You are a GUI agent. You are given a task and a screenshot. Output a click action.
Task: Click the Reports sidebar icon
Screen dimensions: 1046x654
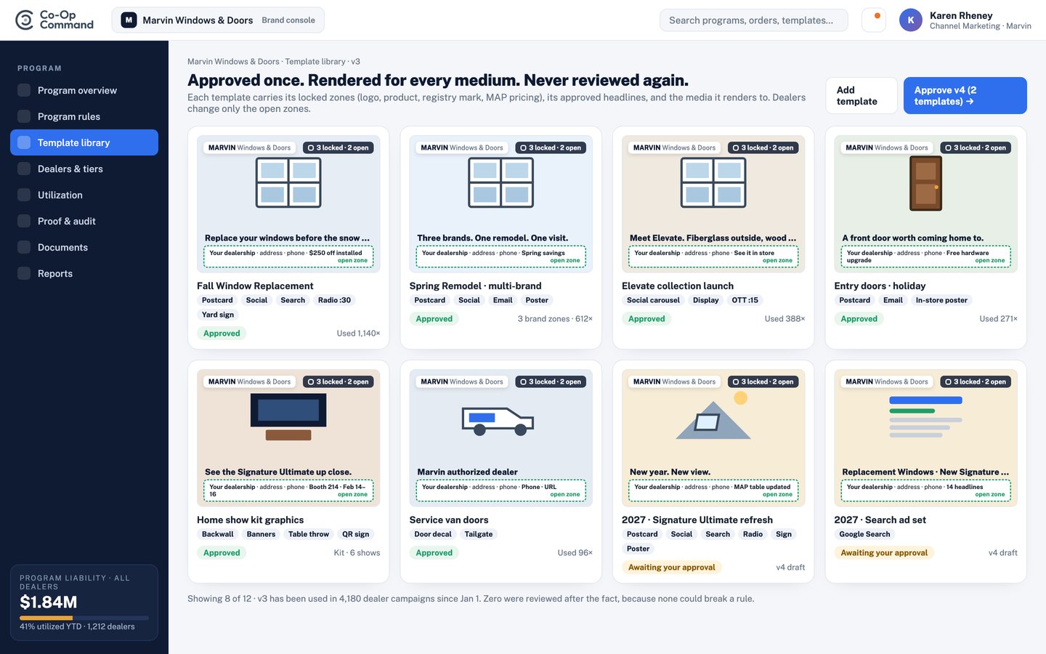[x=24, y=273]
